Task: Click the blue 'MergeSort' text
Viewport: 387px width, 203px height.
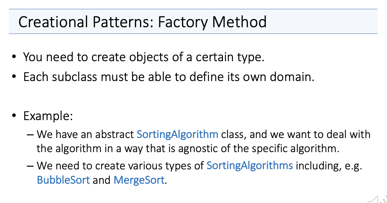Action: [x=139, y=180]
